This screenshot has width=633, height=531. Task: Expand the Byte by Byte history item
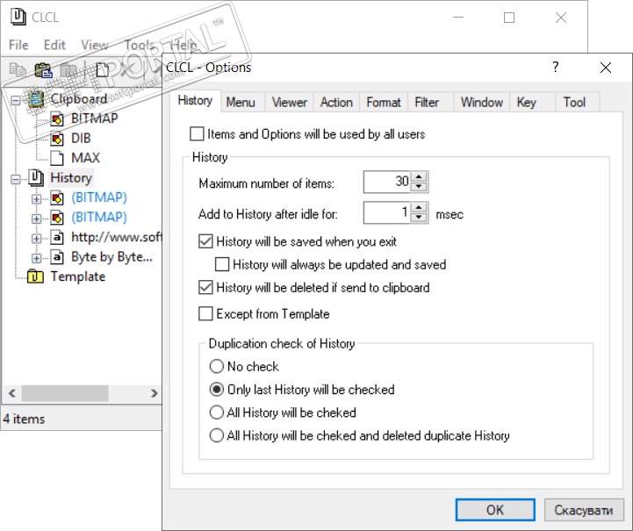(x=36, y=258)
